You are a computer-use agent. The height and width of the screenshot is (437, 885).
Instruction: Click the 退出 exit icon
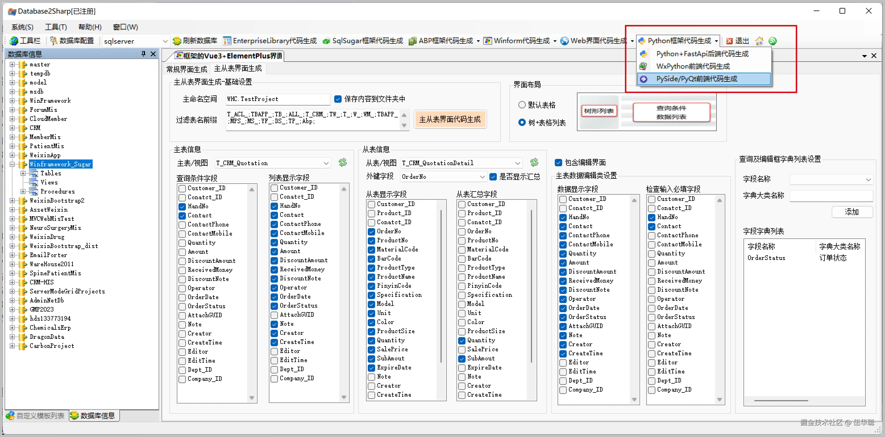[x=729, y=41]
